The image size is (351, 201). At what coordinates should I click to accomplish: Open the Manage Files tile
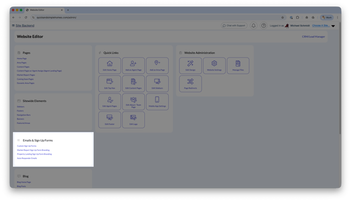(x=238, y=66)
